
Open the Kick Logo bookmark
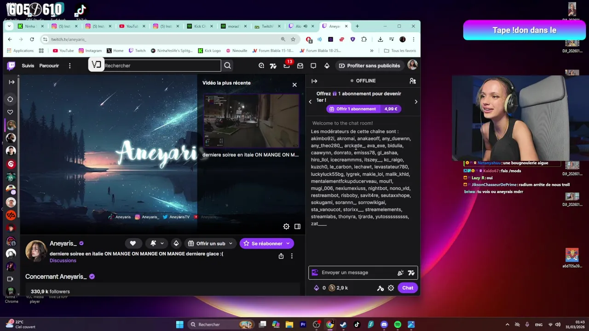[x=209, y=51]
